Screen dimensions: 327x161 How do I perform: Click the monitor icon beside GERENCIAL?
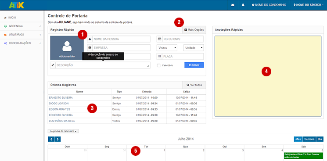coord(5,26)
